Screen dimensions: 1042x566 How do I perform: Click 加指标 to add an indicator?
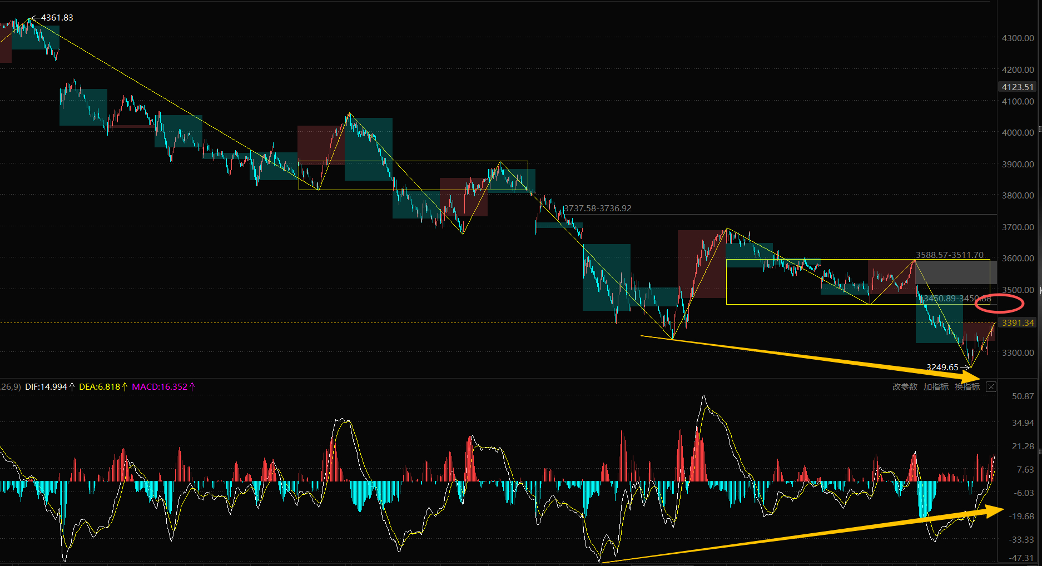(936, 387)
